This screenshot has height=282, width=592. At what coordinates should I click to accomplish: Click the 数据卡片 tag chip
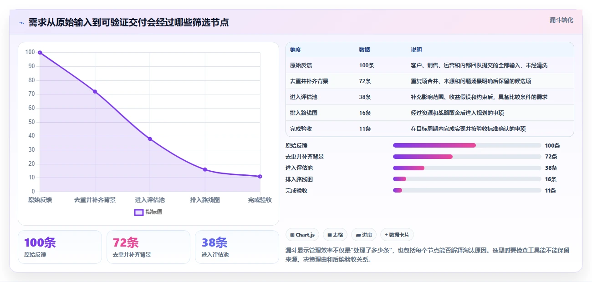397,235
